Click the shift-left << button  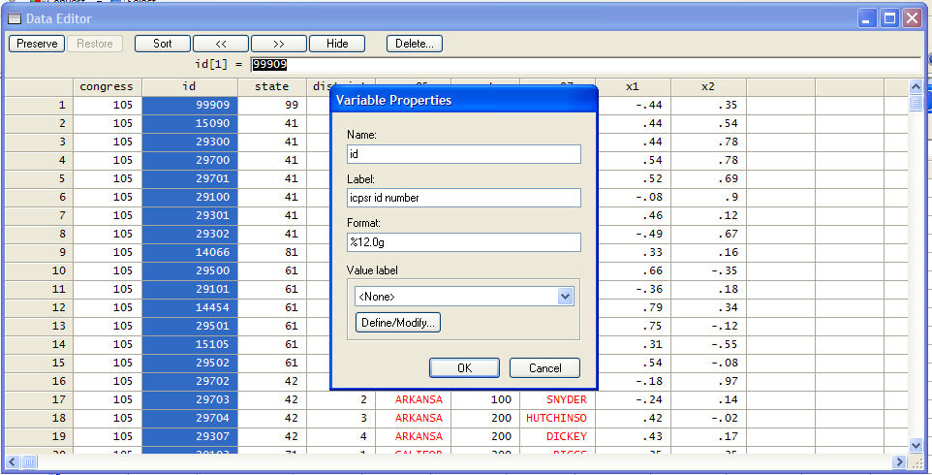(221, 44)
